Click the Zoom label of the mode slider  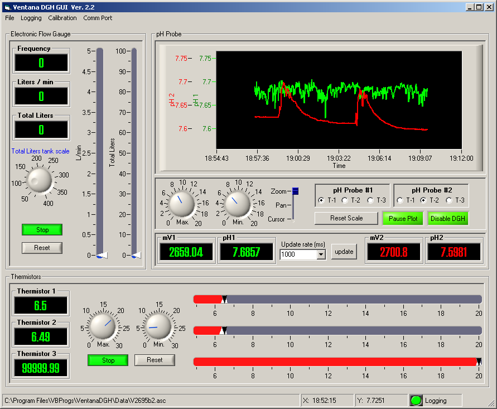click(278, 191)
